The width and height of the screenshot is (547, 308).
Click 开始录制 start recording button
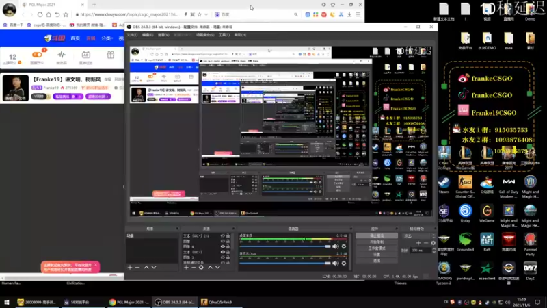[377, 242]
